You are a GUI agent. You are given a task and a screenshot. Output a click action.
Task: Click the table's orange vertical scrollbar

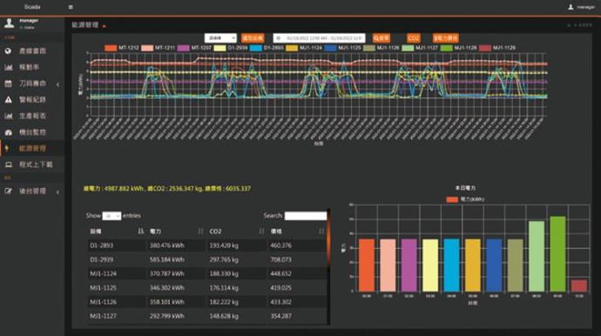[328, 239]
